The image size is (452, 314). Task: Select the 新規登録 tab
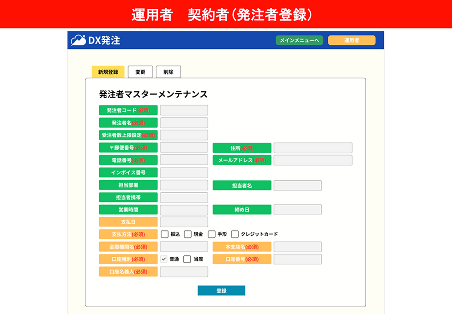tap(108, 72)
